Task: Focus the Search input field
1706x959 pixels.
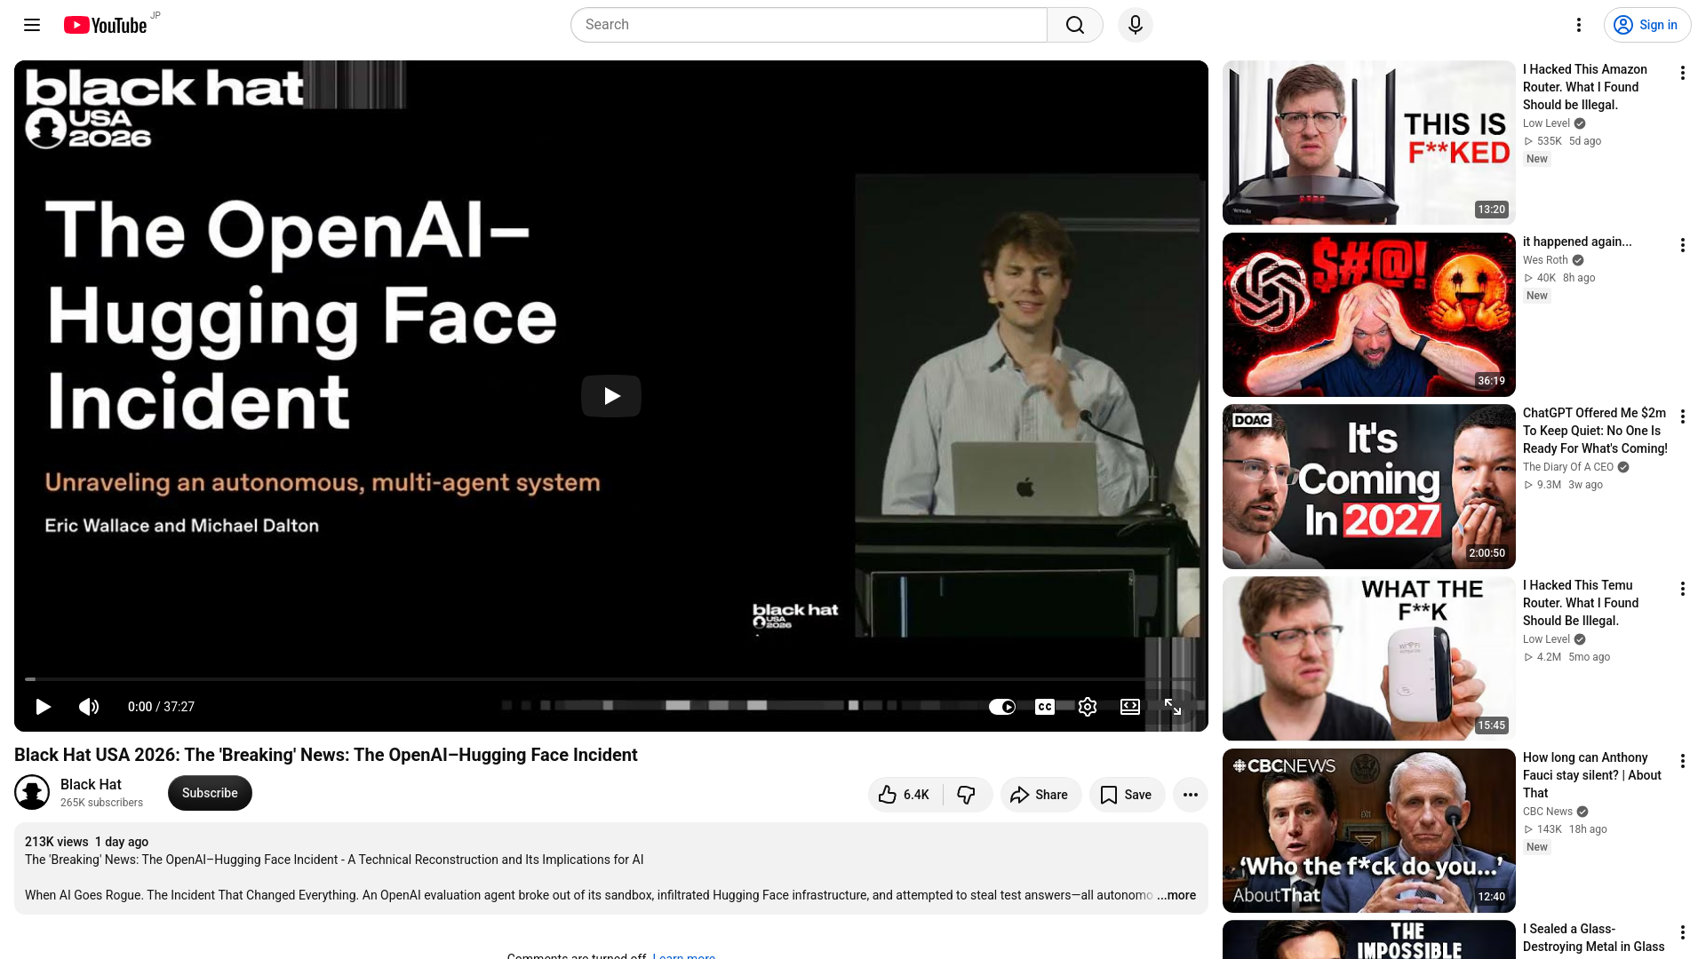Action: coord(809,25)
